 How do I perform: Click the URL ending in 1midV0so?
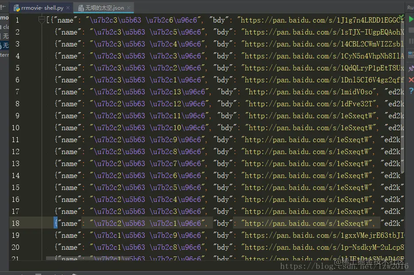click(x=310, y=92)
